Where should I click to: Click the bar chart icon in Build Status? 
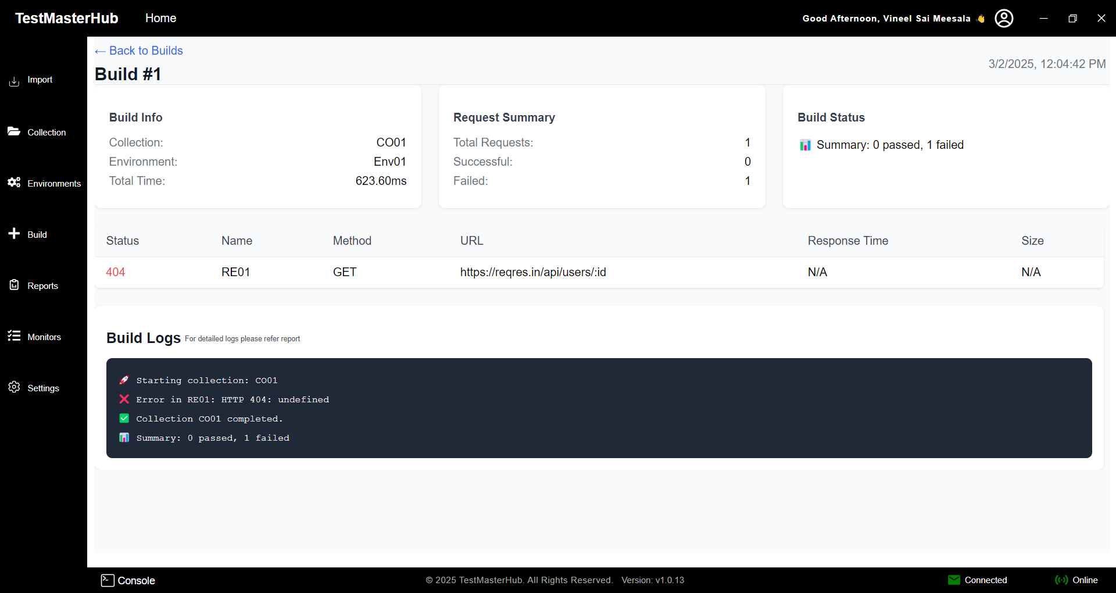pos(805,145)
